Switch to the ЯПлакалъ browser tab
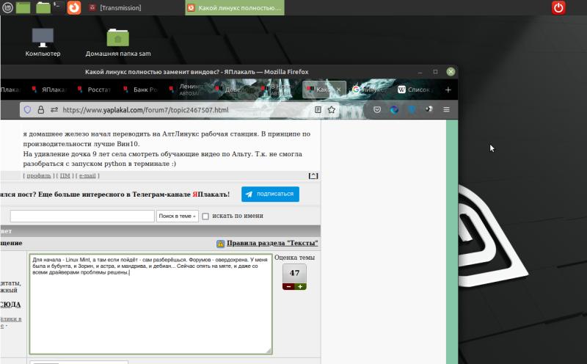Image resolution: width=587 pixels, height=364 pixels. 49,90
